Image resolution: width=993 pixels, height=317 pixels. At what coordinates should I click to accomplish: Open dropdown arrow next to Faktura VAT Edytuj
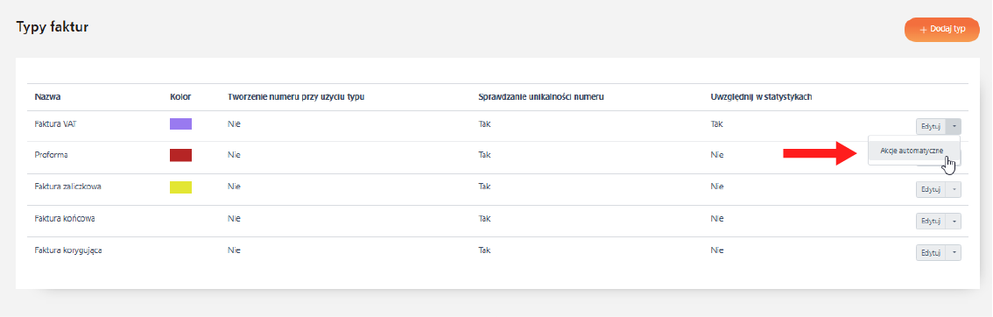[954, 127]
